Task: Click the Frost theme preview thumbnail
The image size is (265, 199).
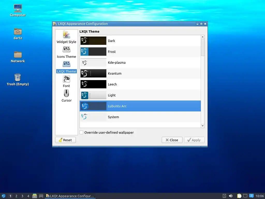Action: click(93, 52)
